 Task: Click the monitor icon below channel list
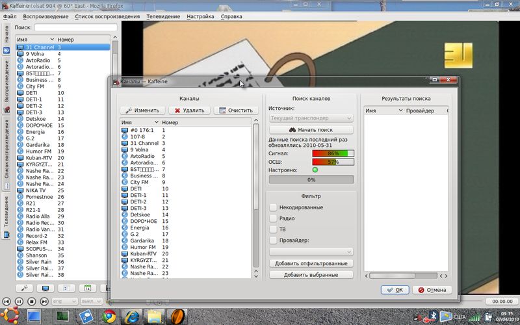pos(45,288)
